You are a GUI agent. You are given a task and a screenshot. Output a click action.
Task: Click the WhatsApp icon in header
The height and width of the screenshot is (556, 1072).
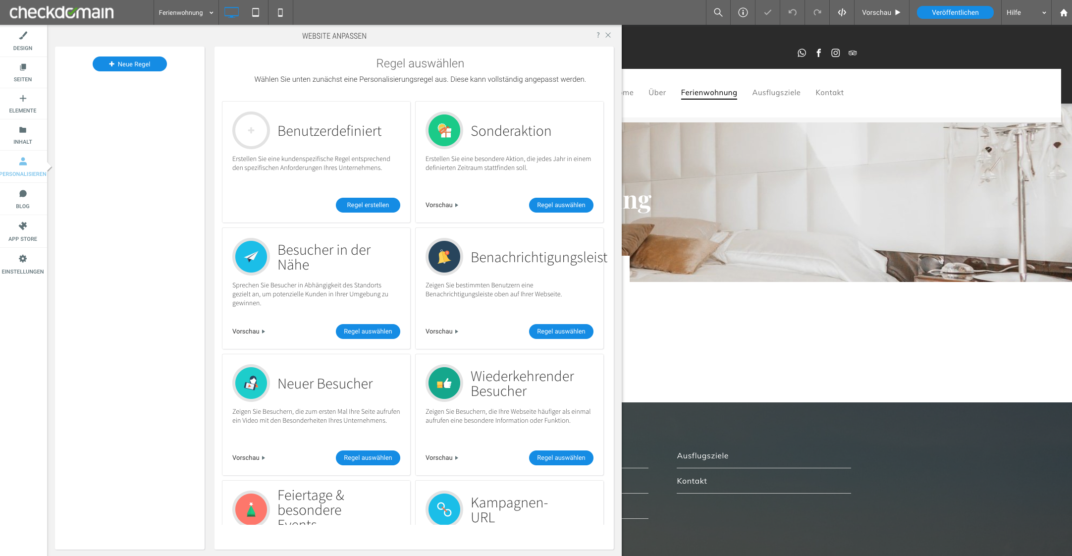(x=802, y=53)
